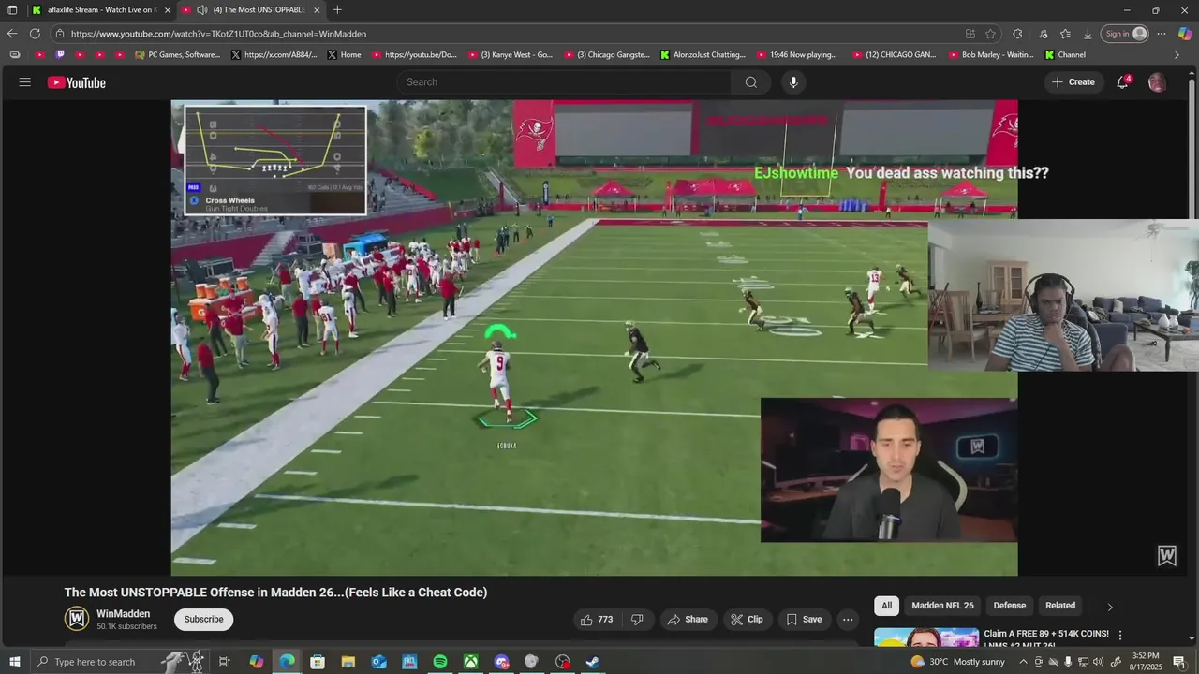
Task: Open the Home X bookmark
Action: click(x=344, y=55)
